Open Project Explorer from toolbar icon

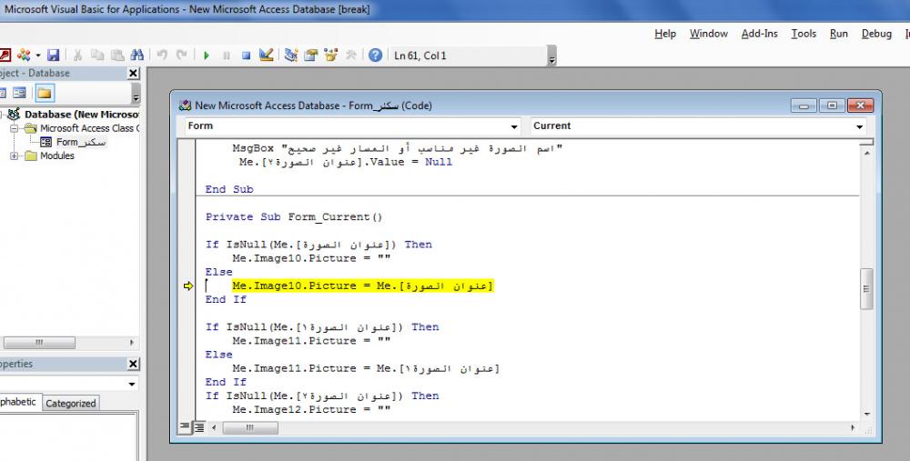291,55
